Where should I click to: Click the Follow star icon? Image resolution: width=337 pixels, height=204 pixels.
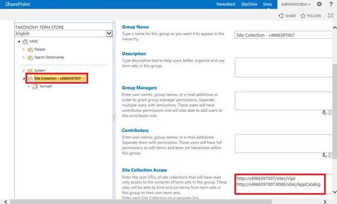[303, 16]
